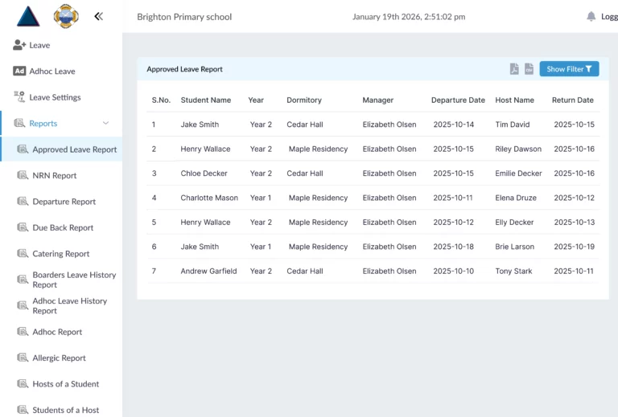618x417 pixels.
Task: Open the NRN Report page
Action: point(55,175)
